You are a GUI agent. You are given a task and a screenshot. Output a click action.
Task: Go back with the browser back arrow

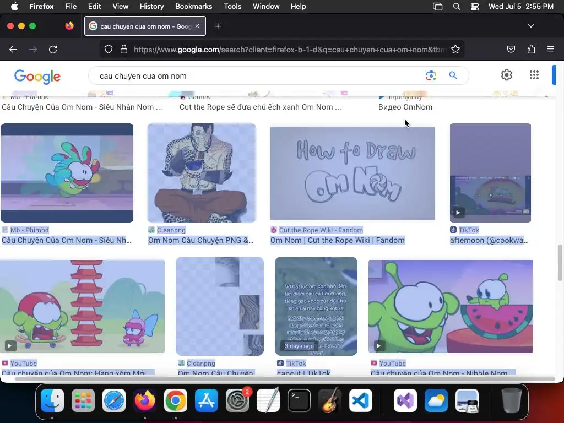(x=13, y=50)
